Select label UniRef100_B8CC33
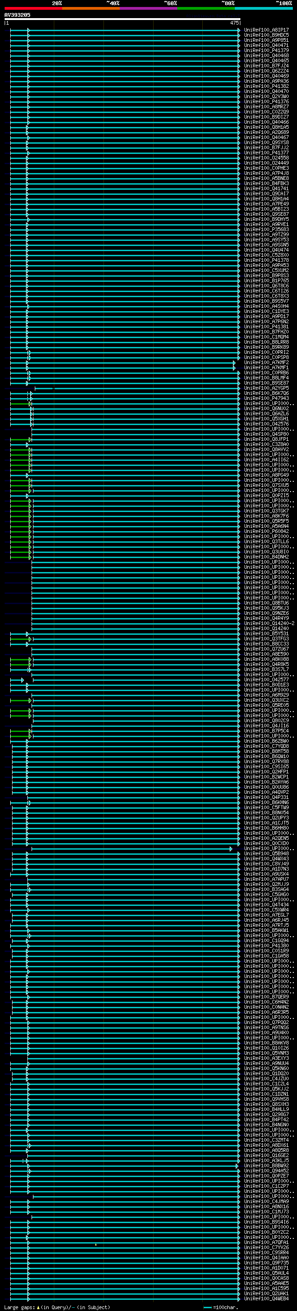The width and height of the screenshot is (297, 1311). click(266, 644)
